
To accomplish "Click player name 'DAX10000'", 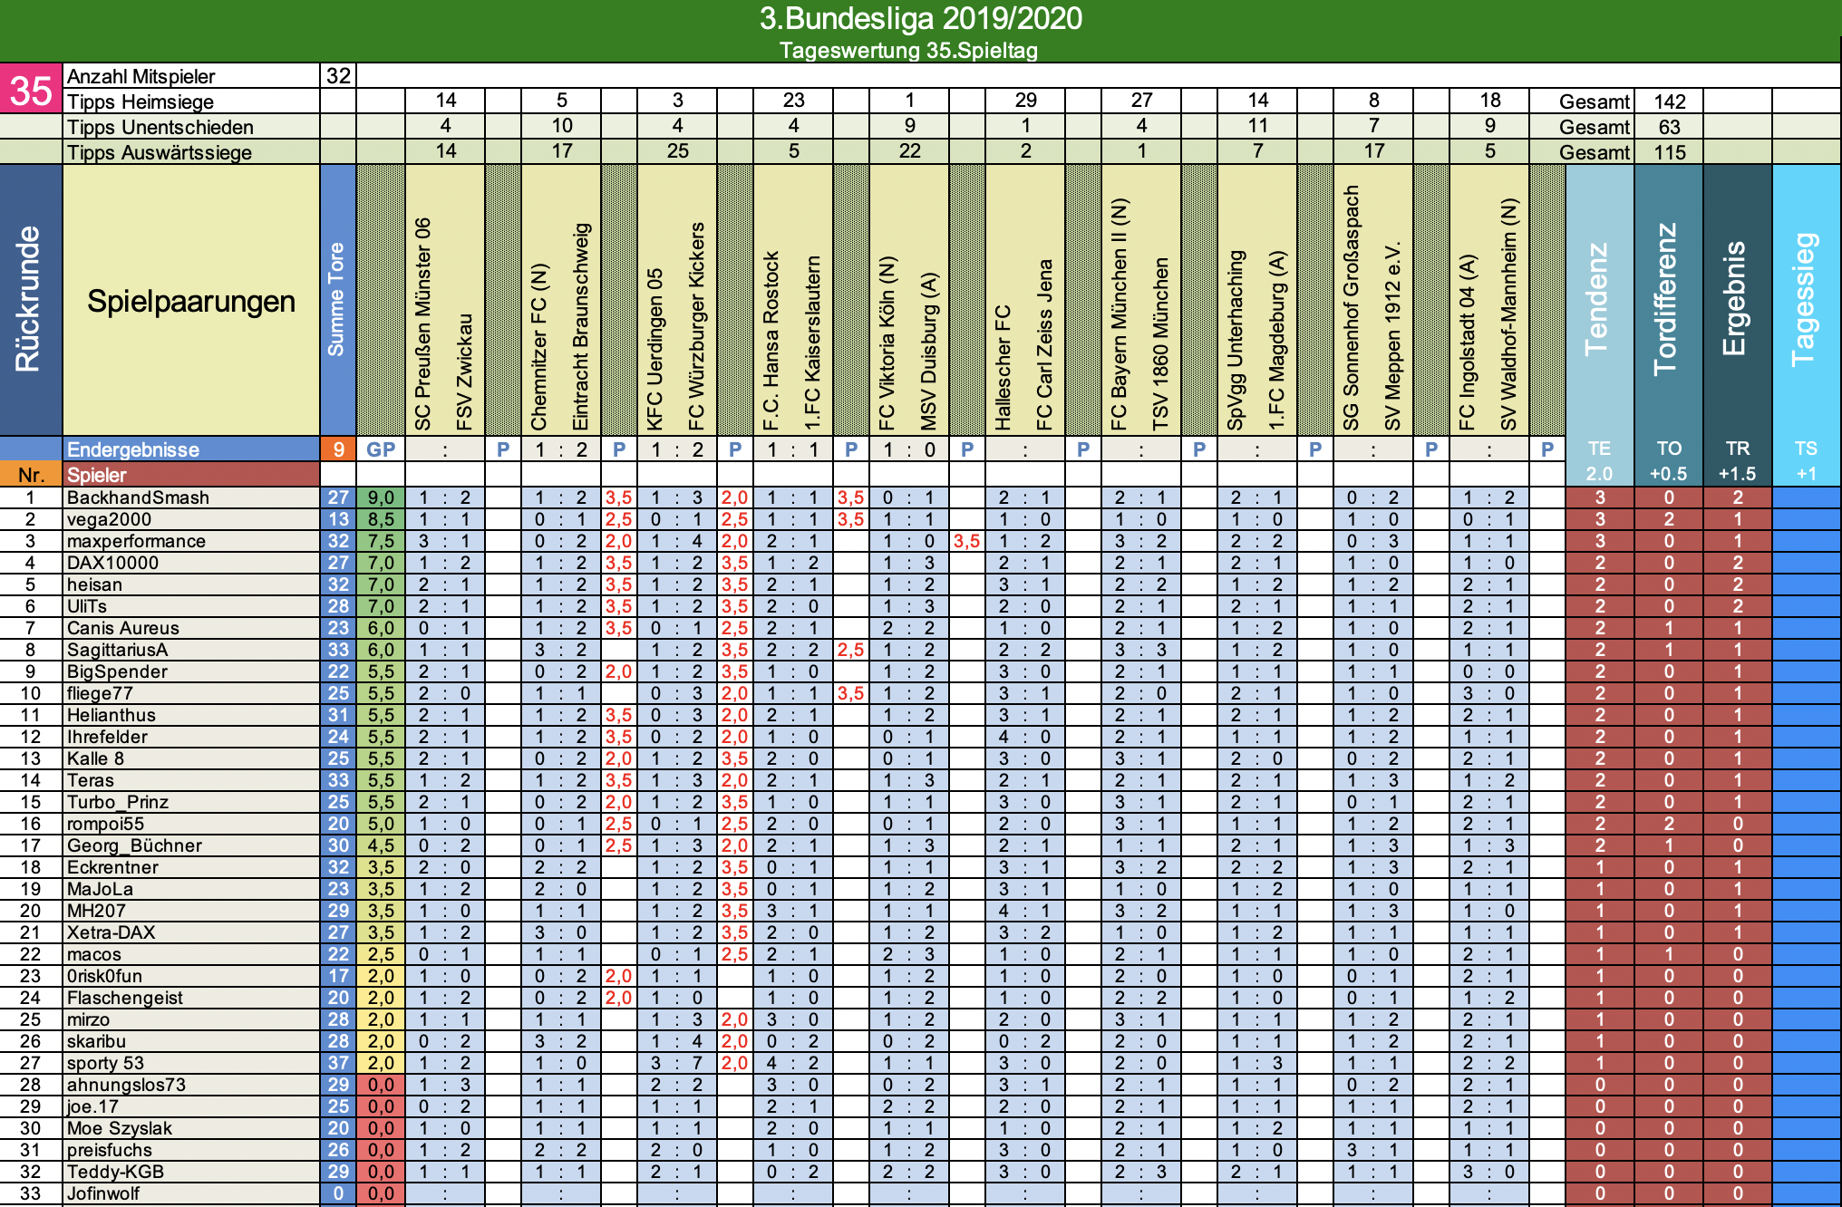I will pyautogui.click(x=112, y=563).
